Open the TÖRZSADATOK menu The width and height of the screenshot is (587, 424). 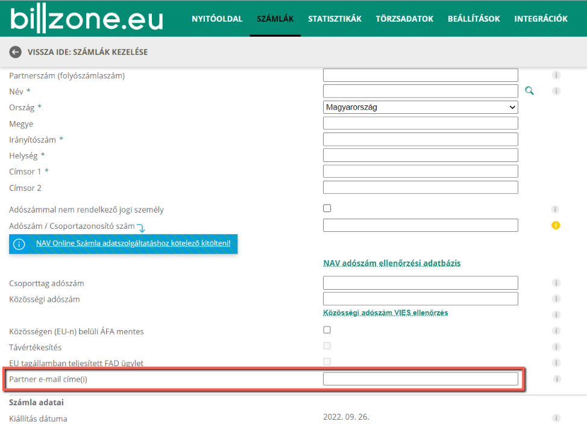405,18
